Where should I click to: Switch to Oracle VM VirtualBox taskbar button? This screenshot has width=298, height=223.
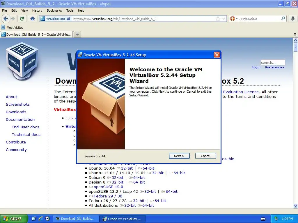pyautogui.click(x=123, y=219)
